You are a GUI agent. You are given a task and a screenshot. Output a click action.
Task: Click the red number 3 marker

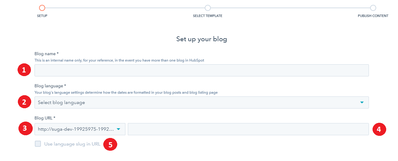pos(24,129)
